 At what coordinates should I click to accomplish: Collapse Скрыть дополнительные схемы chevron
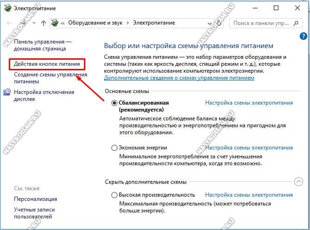tap(298, 182)
